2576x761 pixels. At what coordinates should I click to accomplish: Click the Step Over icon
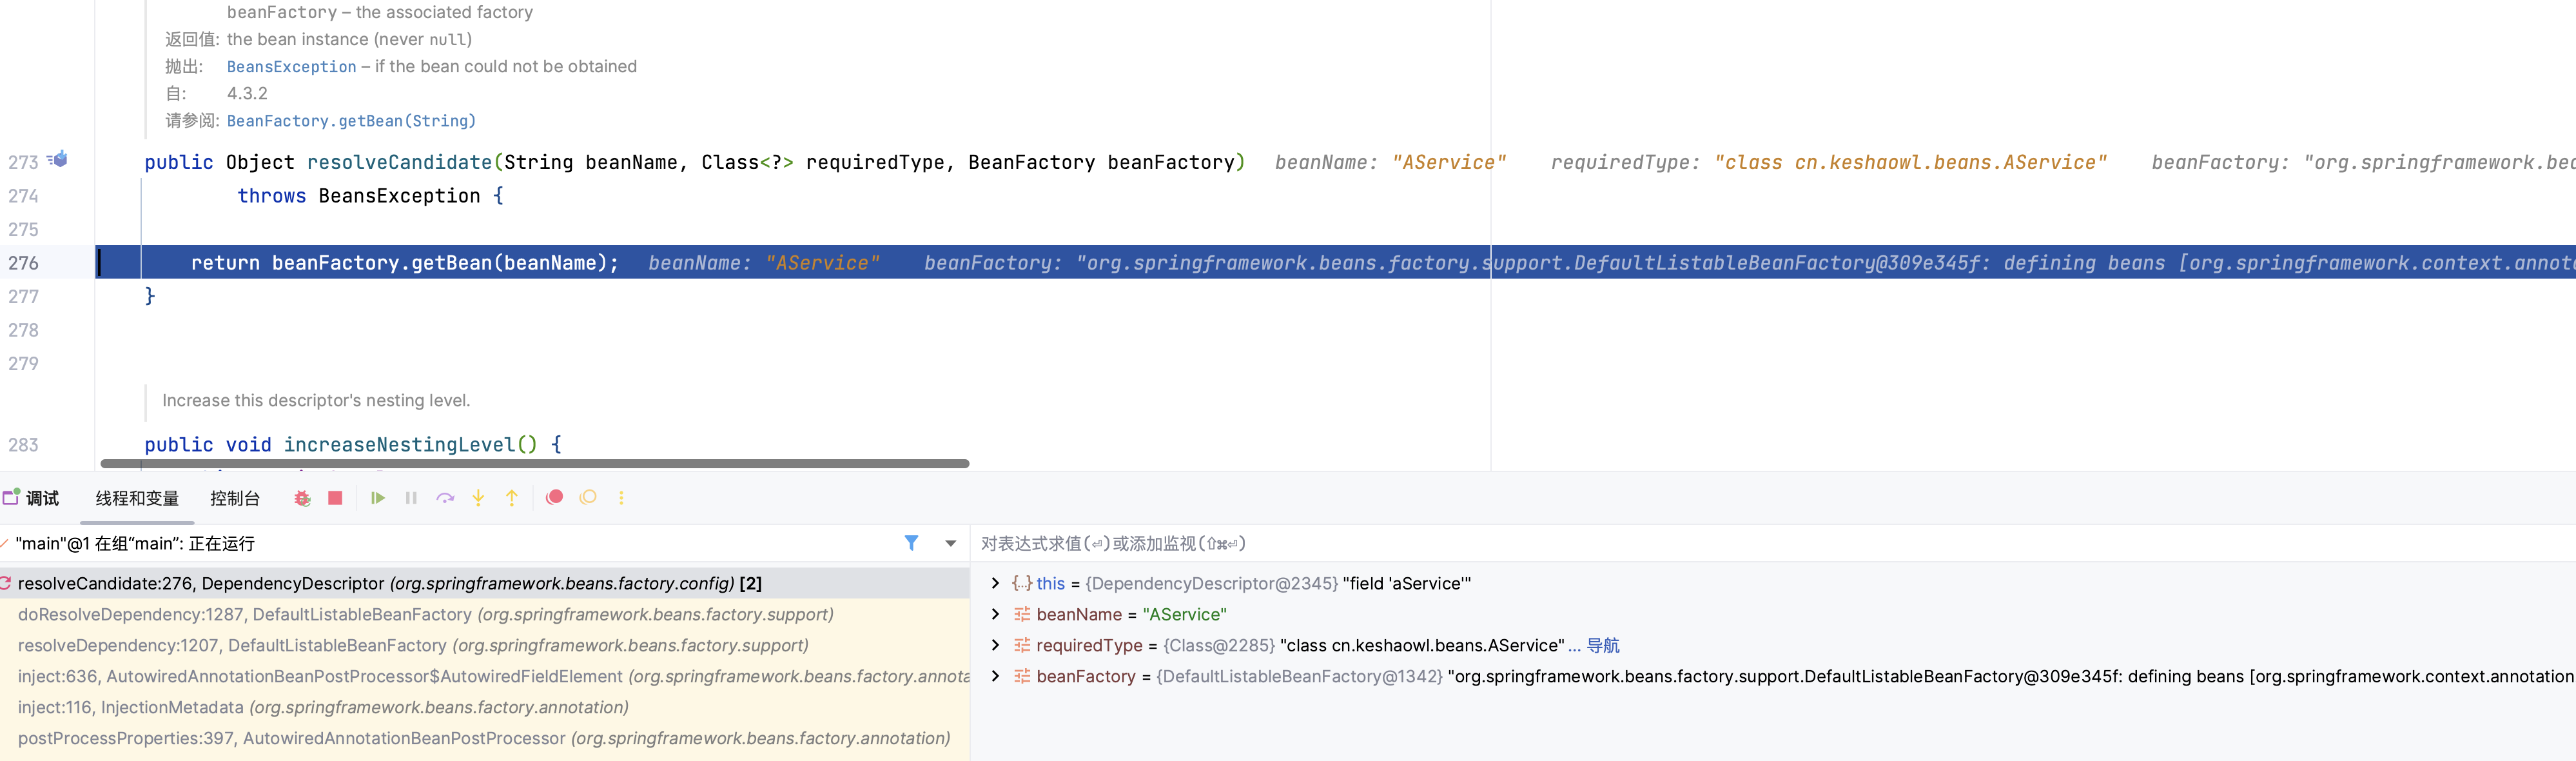[445, 498]
